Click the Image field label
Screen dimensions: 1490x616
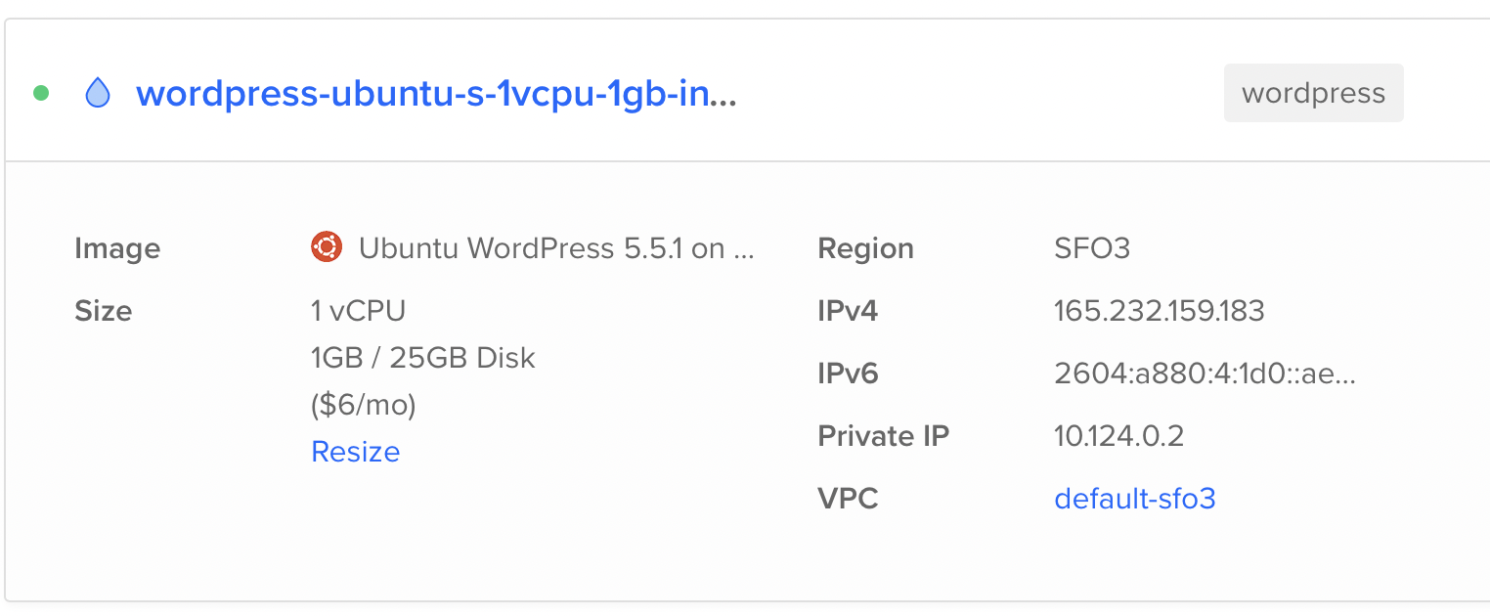[x=117, y=248]
